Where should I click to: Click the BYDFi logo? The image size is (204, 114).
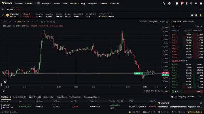(x=7, y=3)
